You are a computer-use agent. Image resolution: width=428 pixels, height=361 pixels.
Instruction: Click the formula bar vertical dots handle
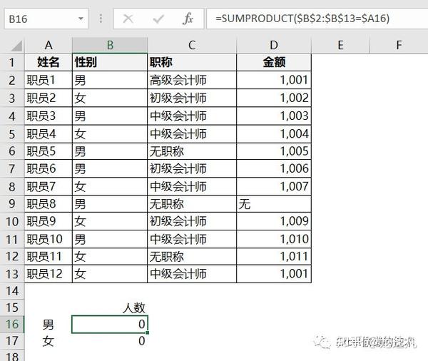[x=101, y=19]
